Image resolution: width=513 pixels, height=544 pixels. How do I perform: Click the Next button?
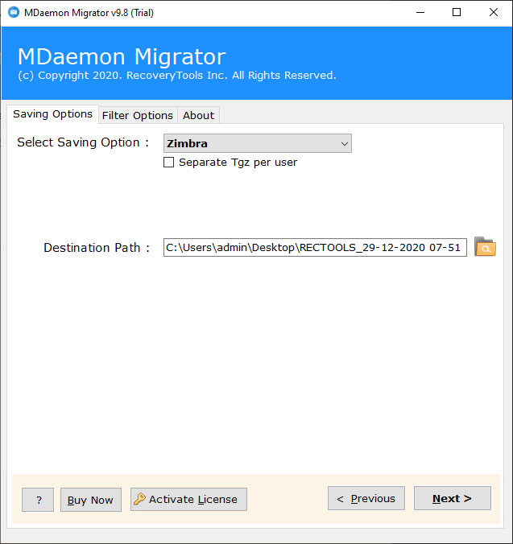point(453,498)
